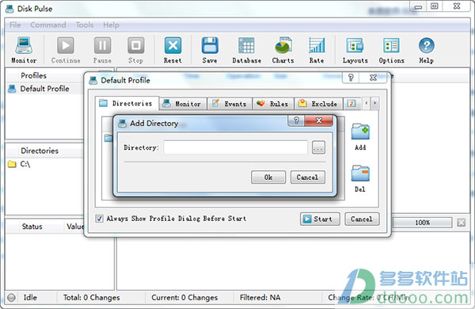Image resolution: width=475 pixels, height=309 pixels.
Task: Select Default Profile in Profiles list
Action: [44, 89]
